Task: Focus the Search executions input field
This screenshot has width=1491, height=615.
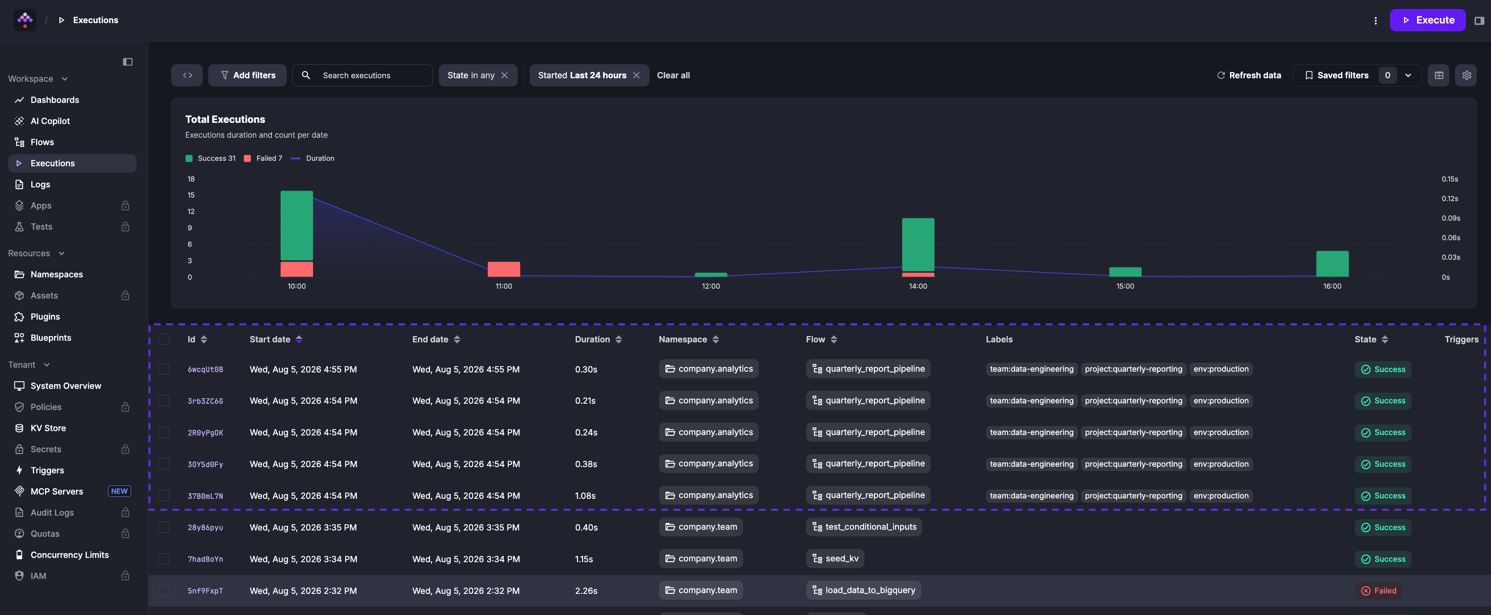Action: [x=362, y=75]
